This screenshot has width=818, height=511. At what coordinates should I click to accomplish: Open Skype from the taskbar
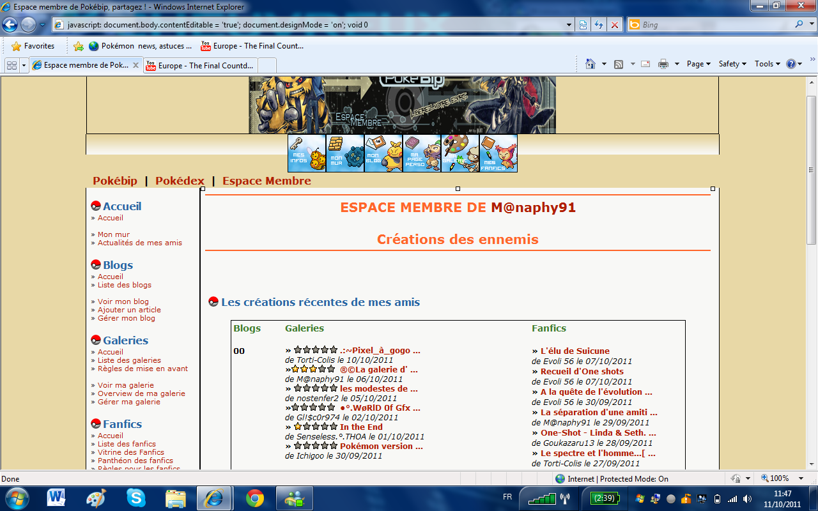coord(135,498)
